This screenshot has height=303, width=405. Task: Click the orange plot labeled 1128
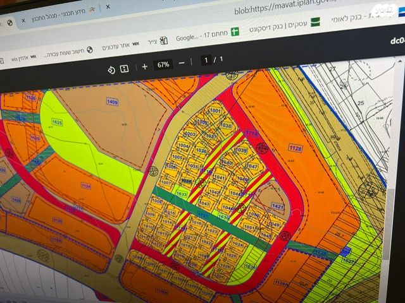point(295,148)
